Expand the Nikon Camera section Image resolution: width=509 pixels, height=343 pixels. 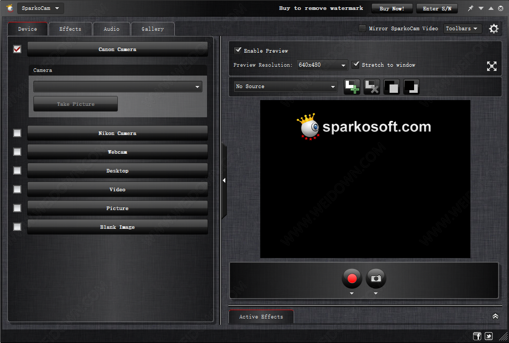[x=117, y=133]
